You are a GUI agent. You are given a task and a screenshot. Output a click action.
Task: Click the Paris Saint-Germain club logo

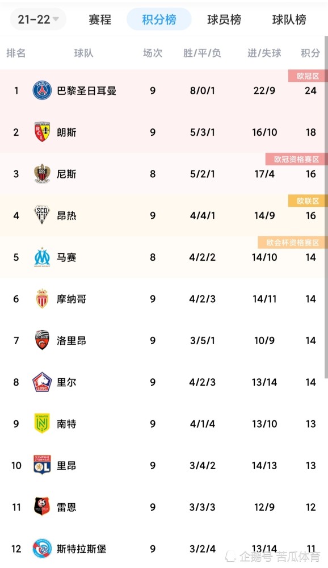[42, 90]
